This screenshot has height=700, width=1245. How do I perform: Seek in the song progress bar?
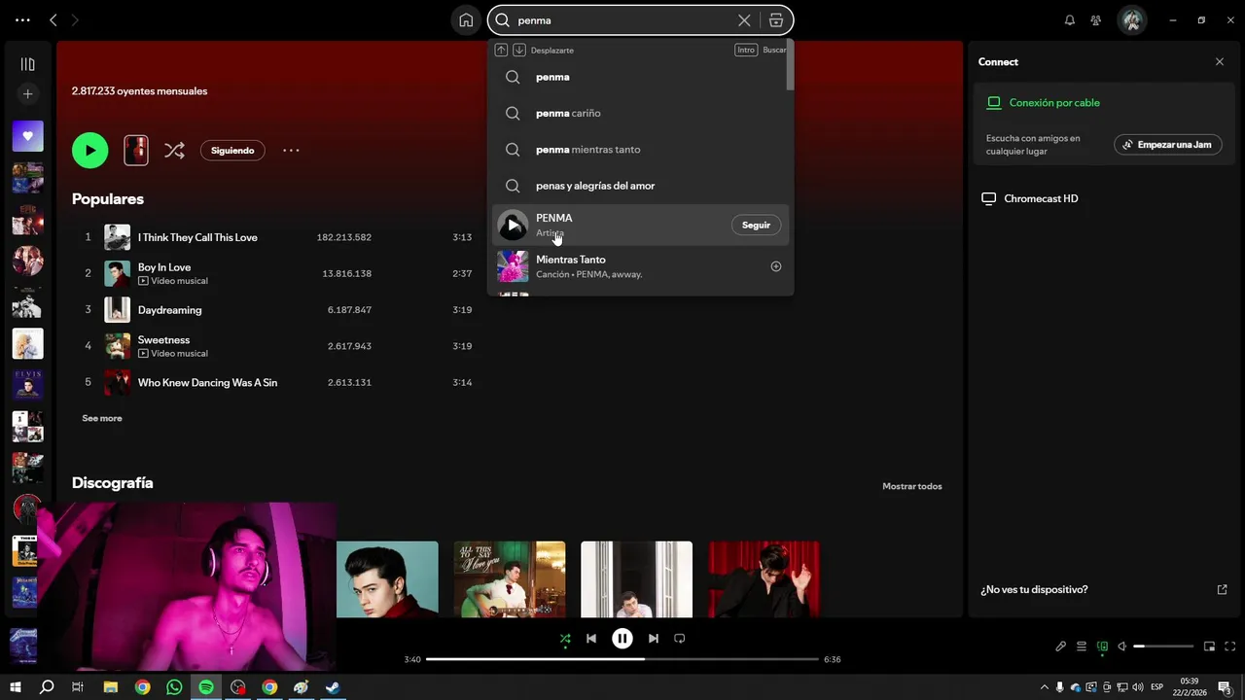[x=622, y=659]
